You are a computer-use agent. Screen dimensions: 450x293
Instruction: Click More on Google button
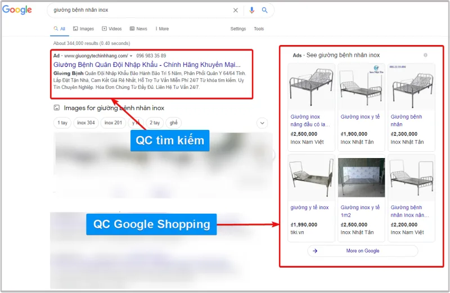point(362,251)
